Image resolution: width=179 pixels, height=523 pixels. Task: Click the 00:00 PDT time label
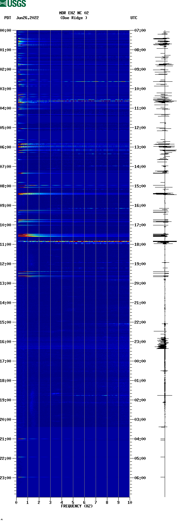point(6,30)
